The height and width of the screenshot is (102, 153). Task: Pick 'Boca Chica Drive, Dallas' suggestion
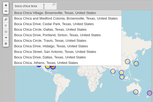pos(67,57)
